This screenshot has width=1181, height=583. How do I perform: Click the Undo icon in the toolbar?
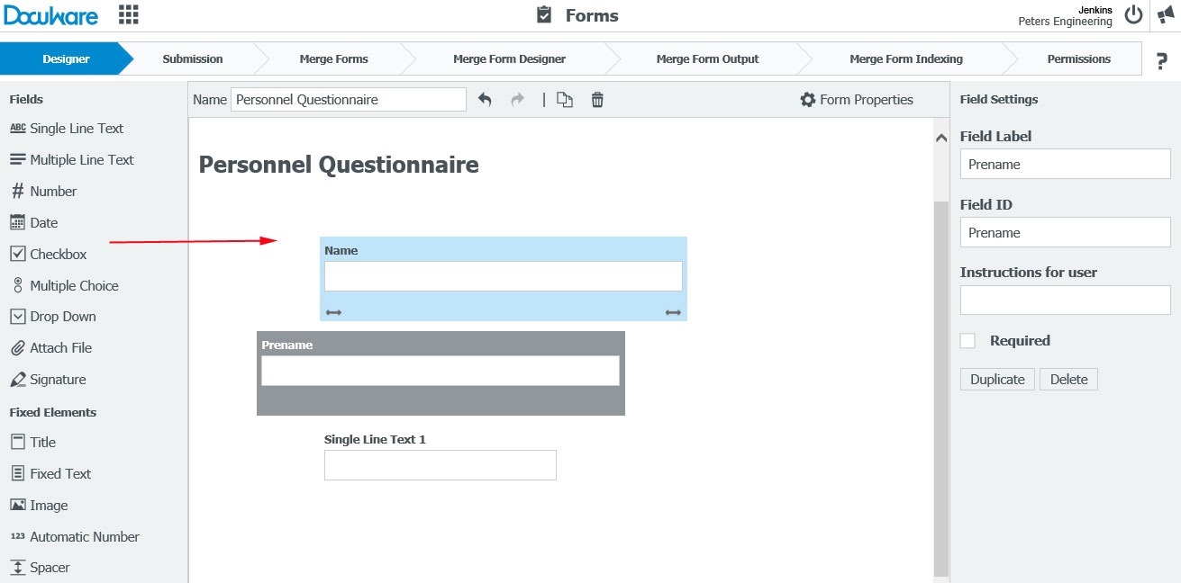tap(485, 100)
